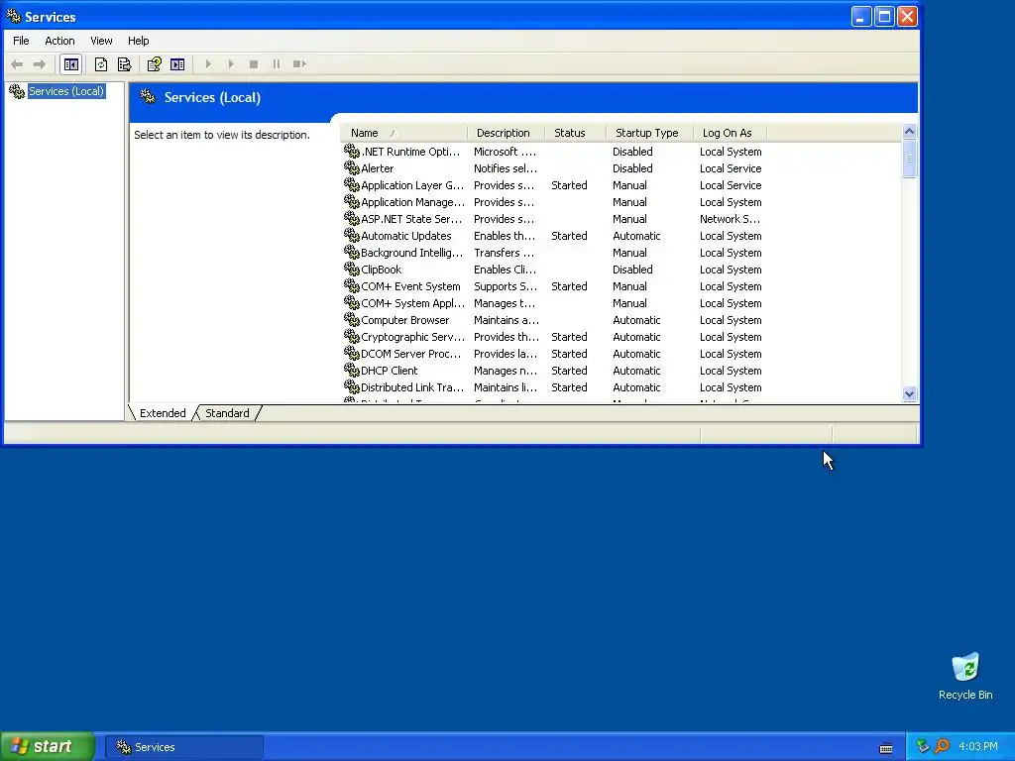Sort by the Status column header
1015x761 pixels.
575,133
